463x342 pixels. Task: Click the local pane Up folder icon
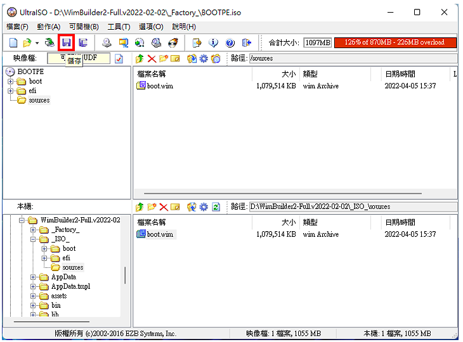[140, 207]
